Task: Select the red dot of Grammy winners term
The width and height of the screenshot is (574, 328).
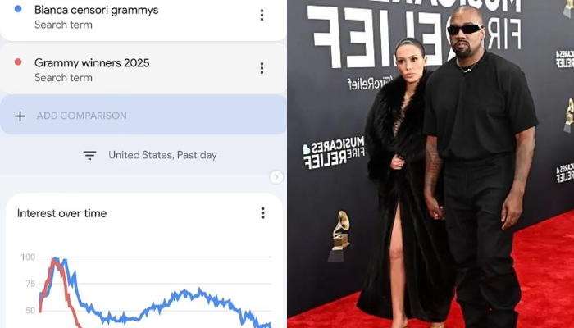Action: pos(17,62)
